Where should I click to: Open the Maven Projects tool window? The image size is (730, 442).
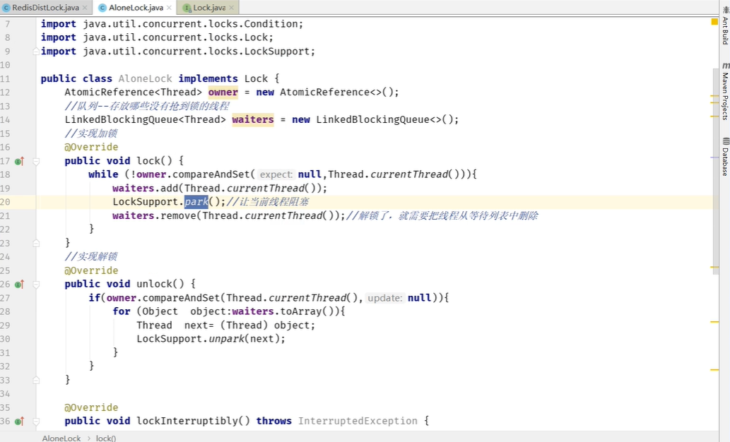[725, 91]
